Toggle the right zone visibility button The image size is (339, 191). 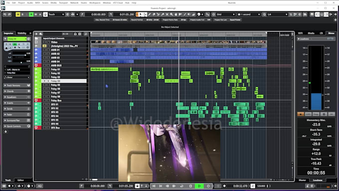click(326, 14)
